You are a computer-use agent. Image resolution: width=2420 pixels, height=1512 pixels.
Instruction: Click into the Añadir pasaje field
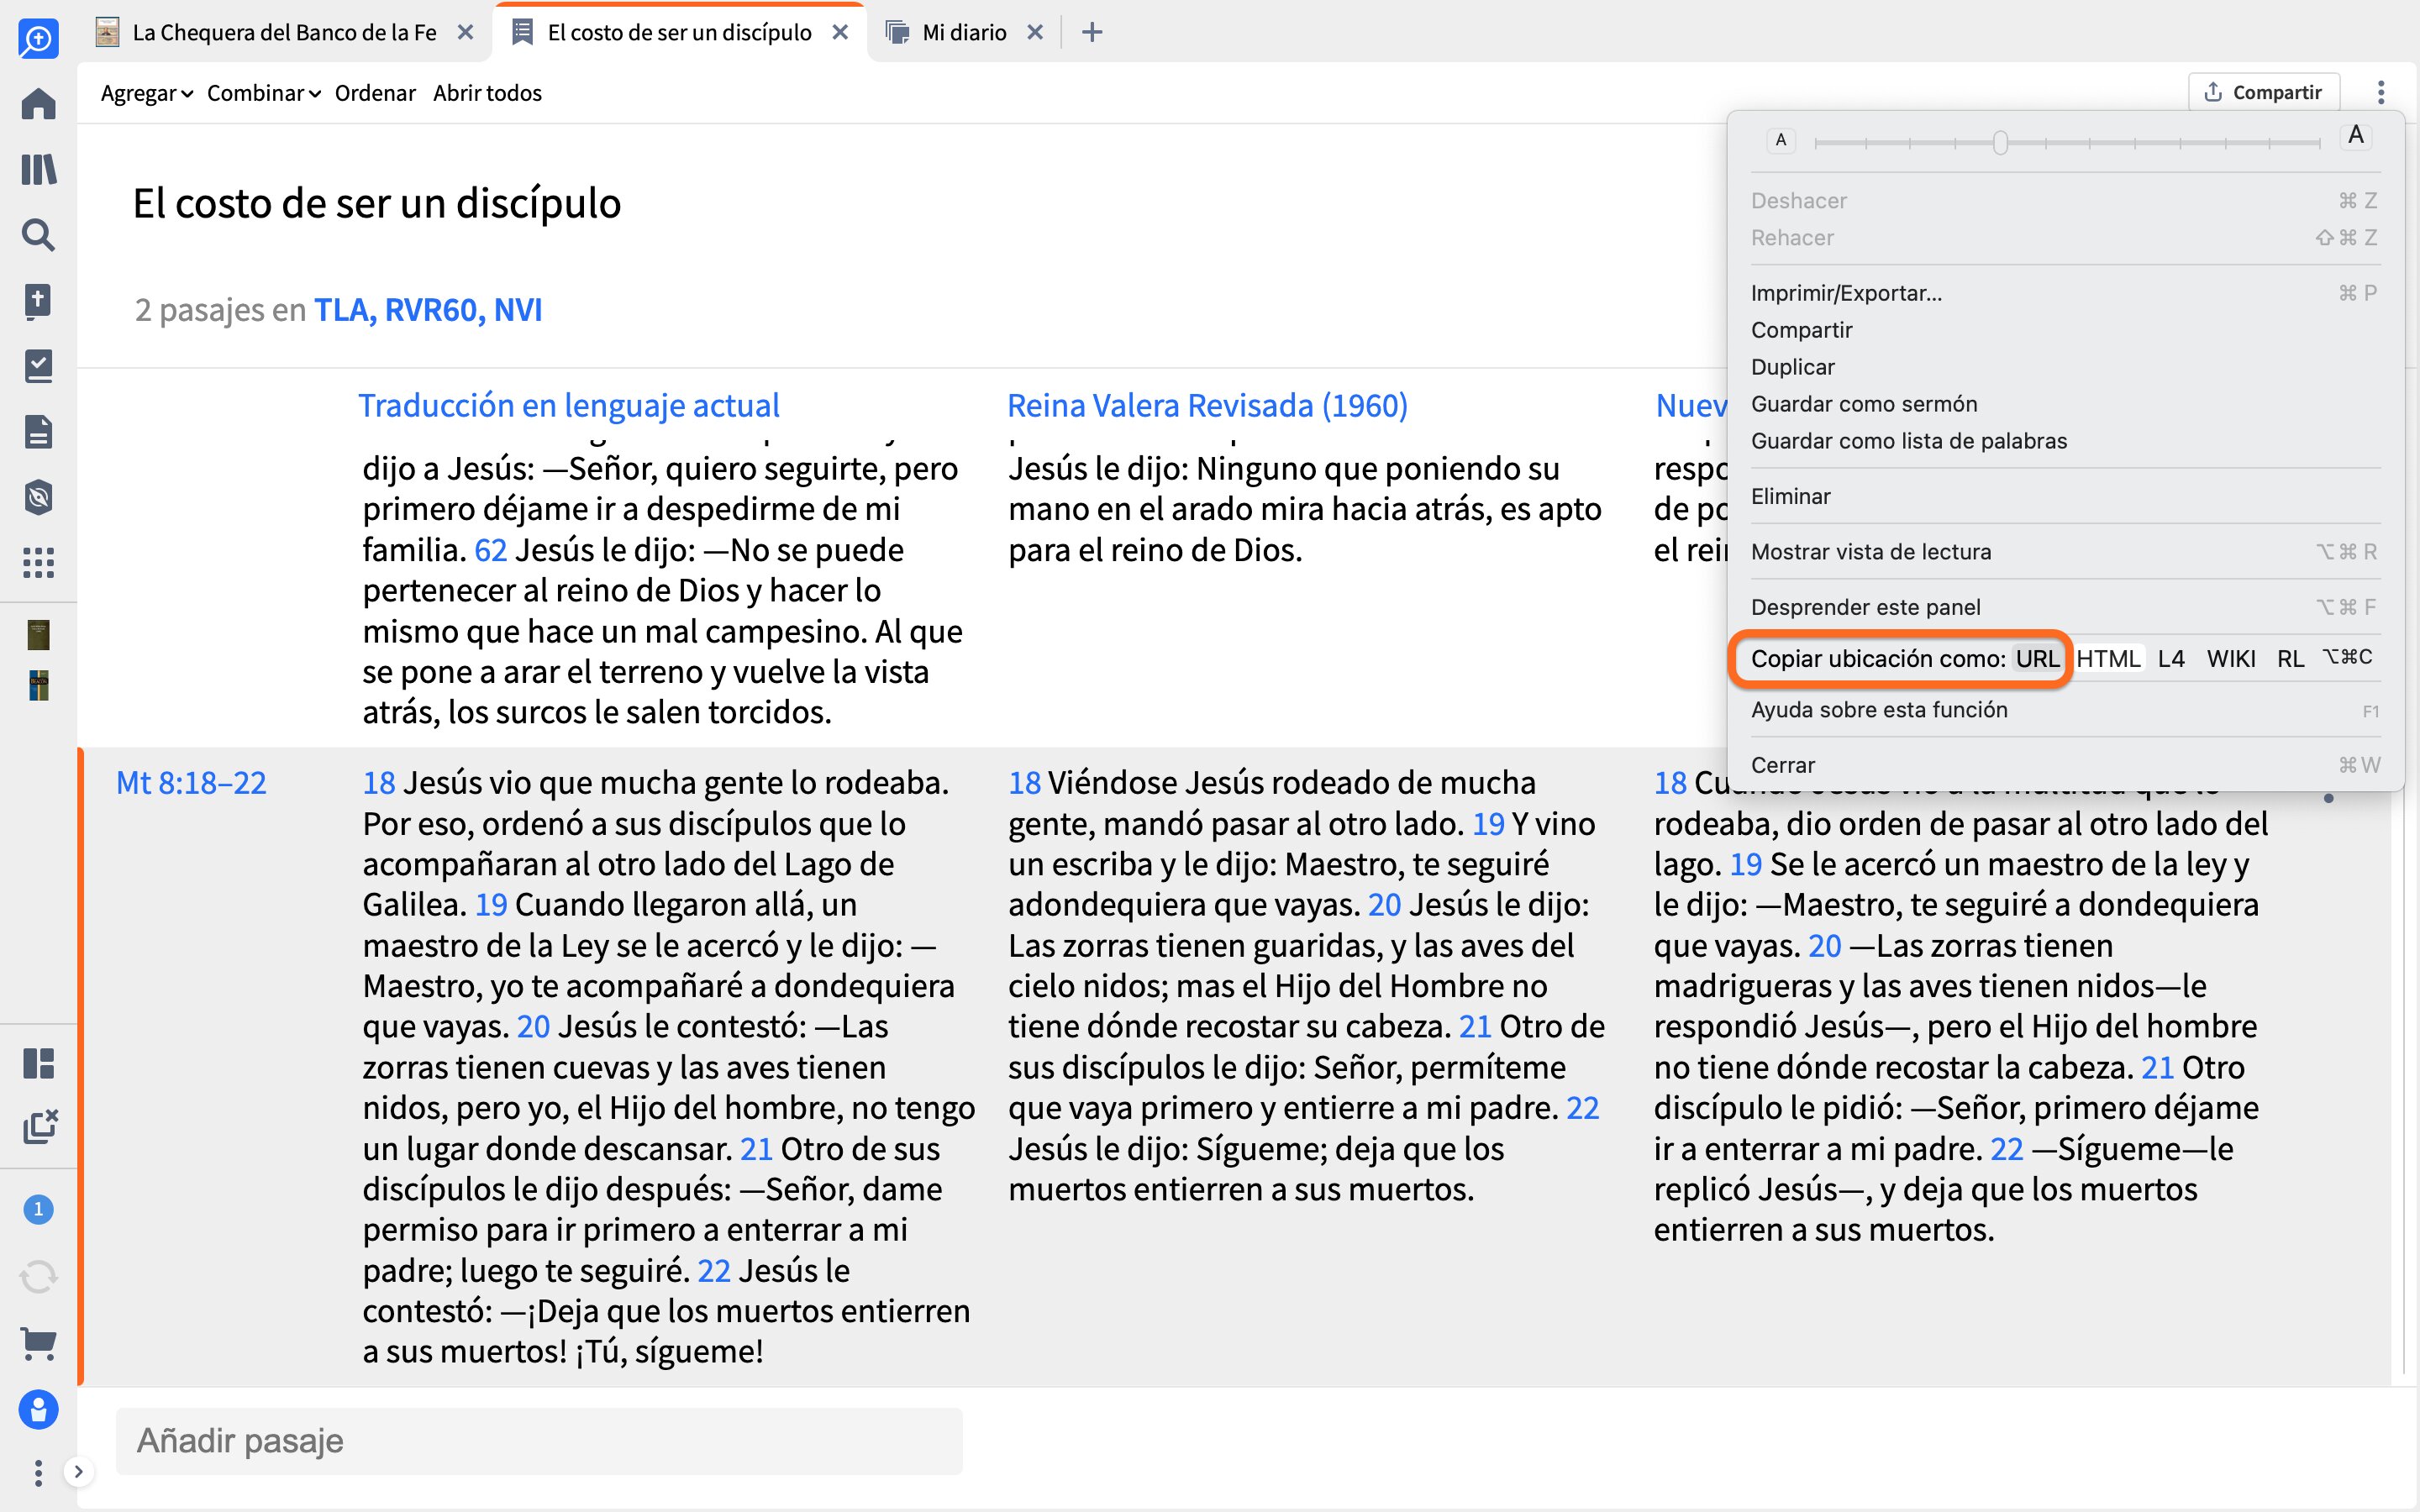539,1441
